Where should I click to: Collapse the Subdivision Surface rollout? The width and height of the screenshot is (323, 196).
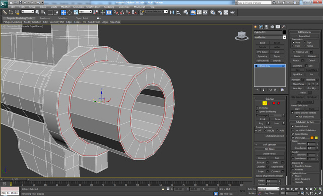(x=305, y=122)
